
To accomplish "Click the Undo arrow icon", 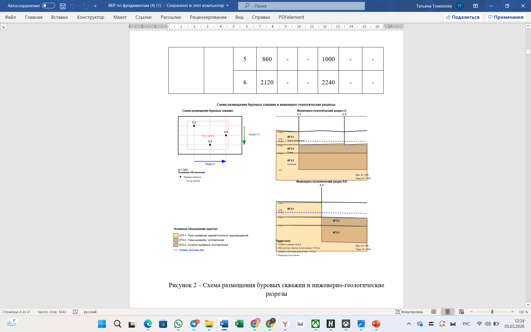I will [72, 6].
